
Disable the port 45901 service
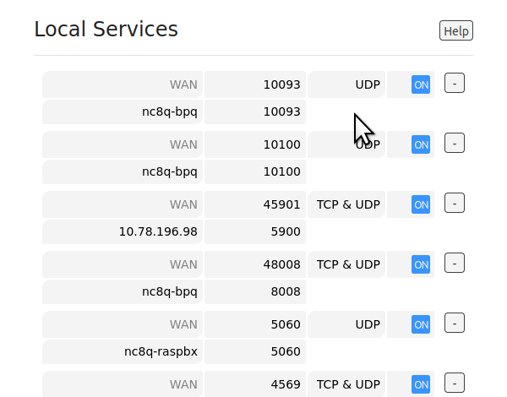point(421,204)
